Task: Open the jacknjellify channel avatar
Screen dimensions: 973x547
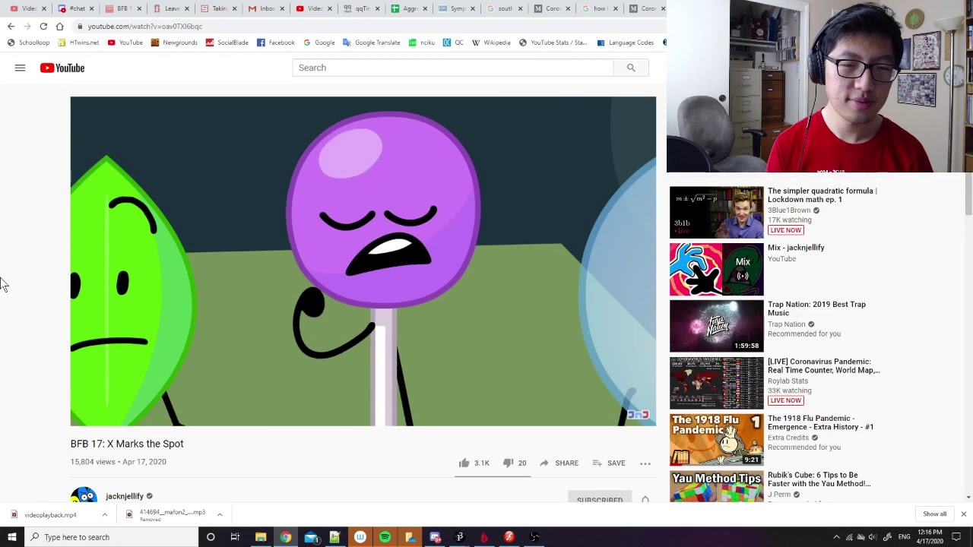Action: point(84,495)
